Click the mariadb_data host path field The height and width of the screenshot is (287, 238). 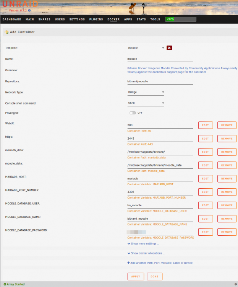(x=160, y=152)
